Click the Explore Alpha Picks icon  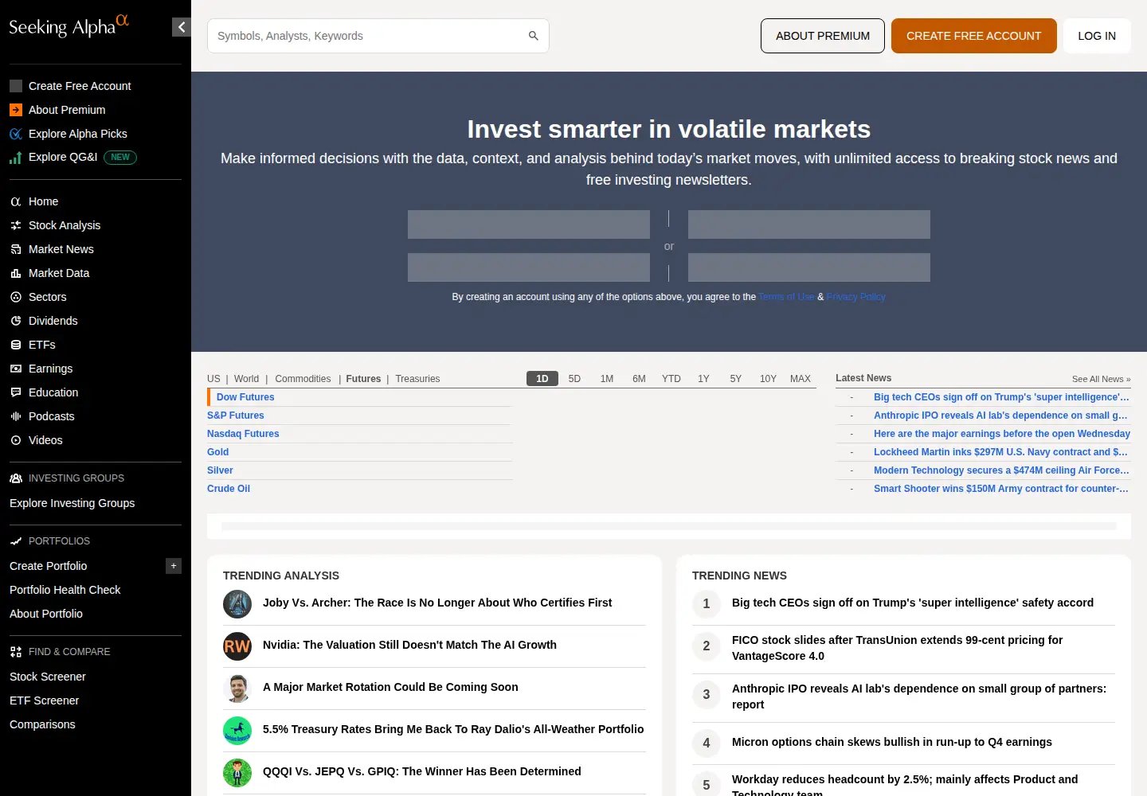coord(16,134)
